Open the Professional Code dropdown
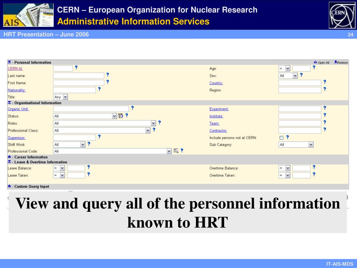Screen dimensions: 357x268 112,151
